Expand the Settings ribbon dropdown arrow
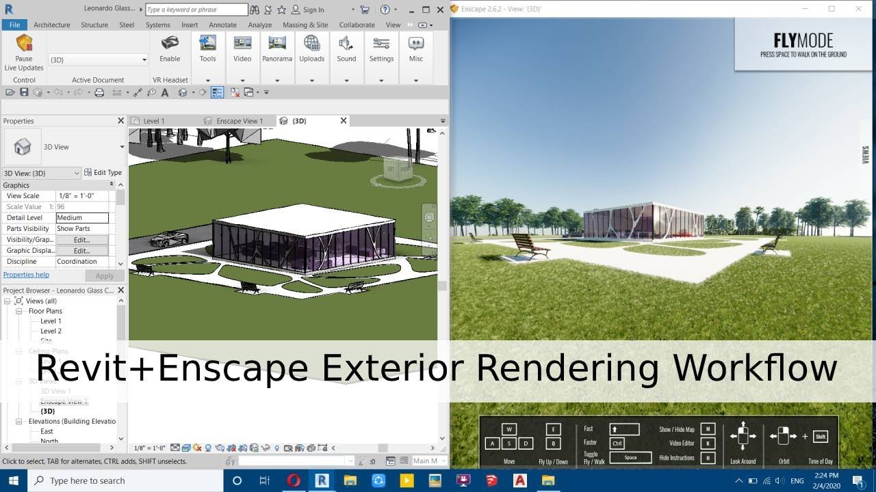The width and height of the screenshot is (876, 492). tap(381, 80)
